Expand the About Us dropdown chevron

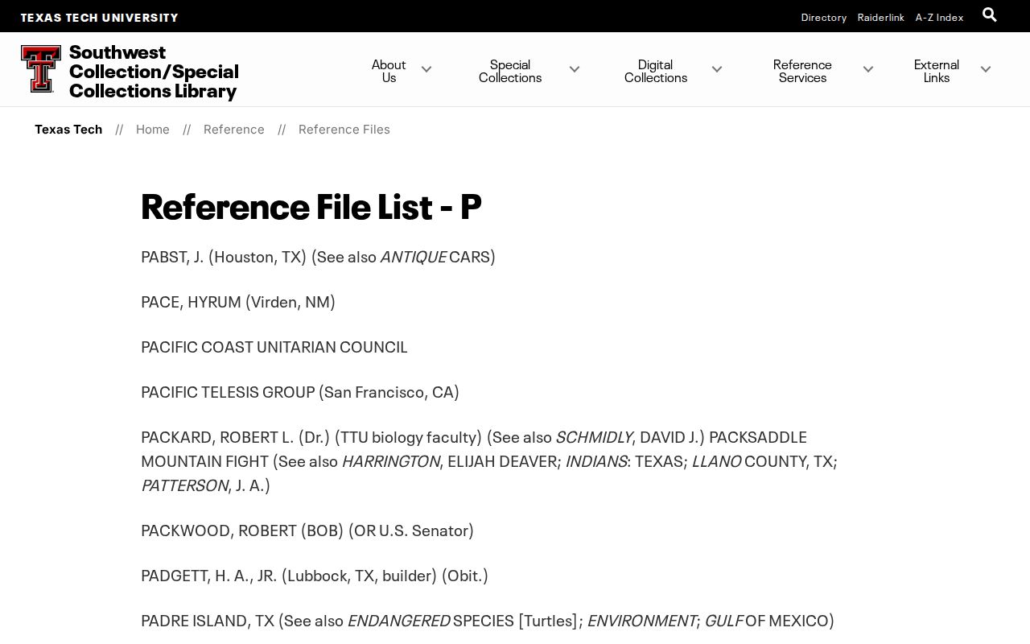426,70
